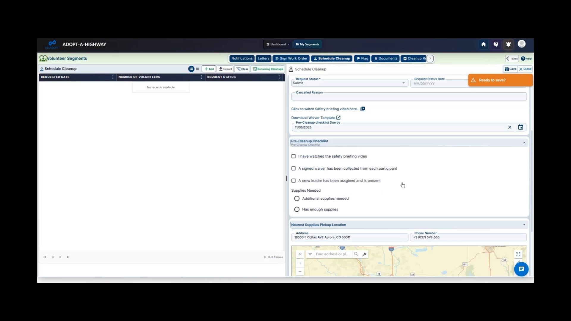Open the calendar picker for Pre-Cleanup checklist date
The width and height of the screenshot is (571, 321).
click(x=520, y=127)
